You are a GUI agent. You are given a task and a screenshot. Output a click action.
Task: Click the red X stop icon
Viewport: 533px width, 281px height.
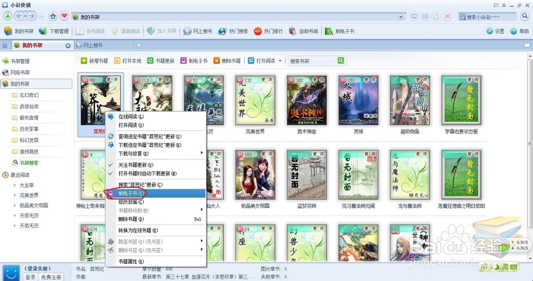(448, 16)
